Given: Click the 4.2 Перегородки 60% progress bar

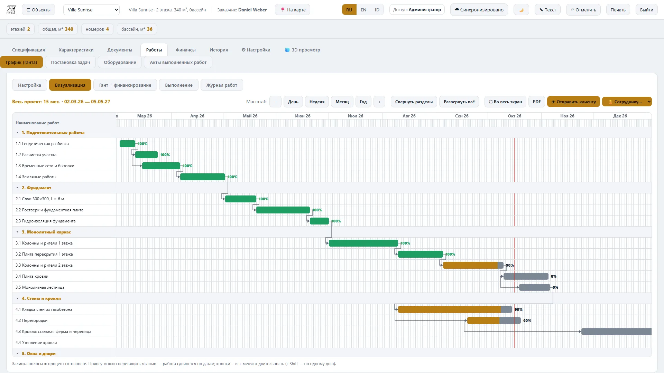Looking at the screenshot, I should tap(494, 321).
